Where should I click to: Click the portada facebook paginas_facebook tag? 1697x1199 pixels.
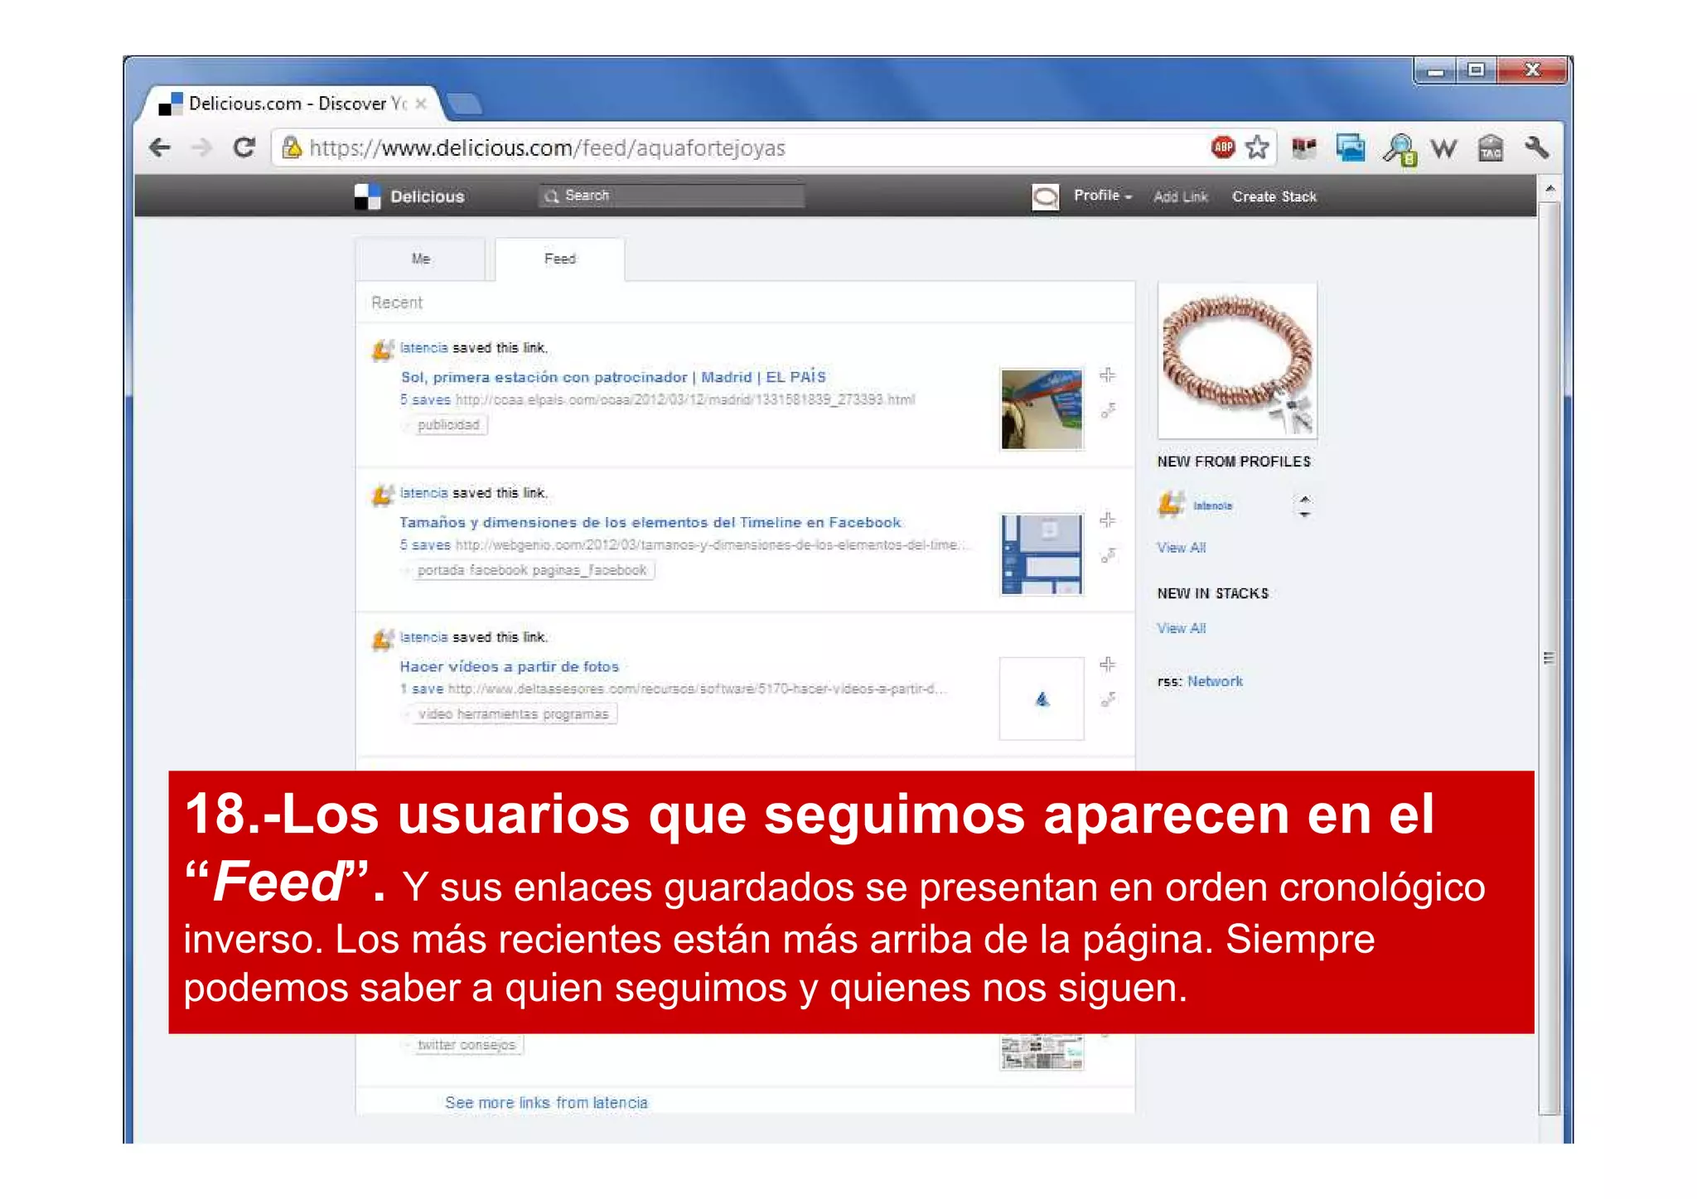coord(532,570)
